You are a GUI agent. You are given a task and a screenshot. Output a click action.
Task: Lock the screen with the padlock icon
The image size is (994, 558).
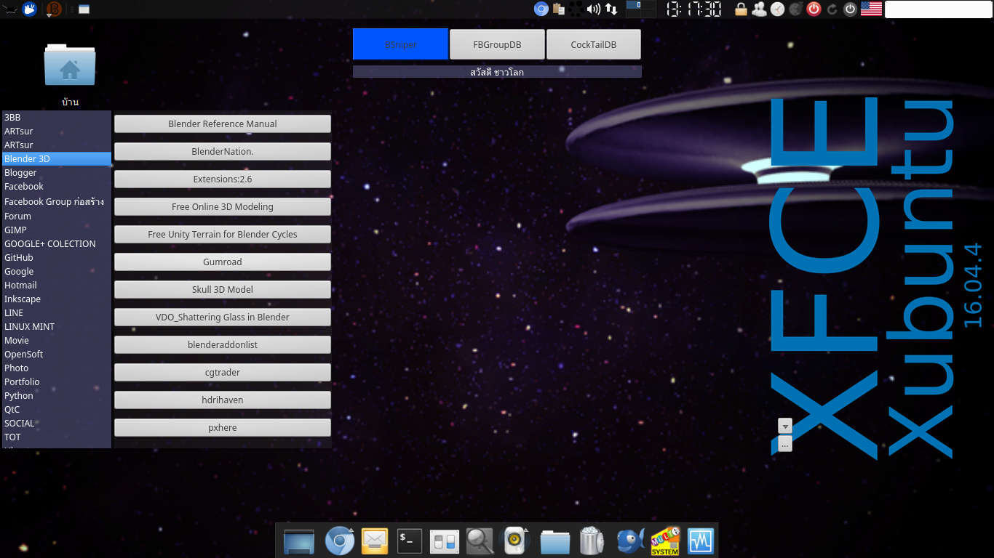(x=741, y=9)
